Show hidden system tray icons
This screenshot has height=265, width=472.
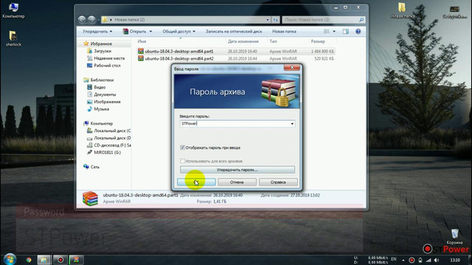(x=403, y=260)
